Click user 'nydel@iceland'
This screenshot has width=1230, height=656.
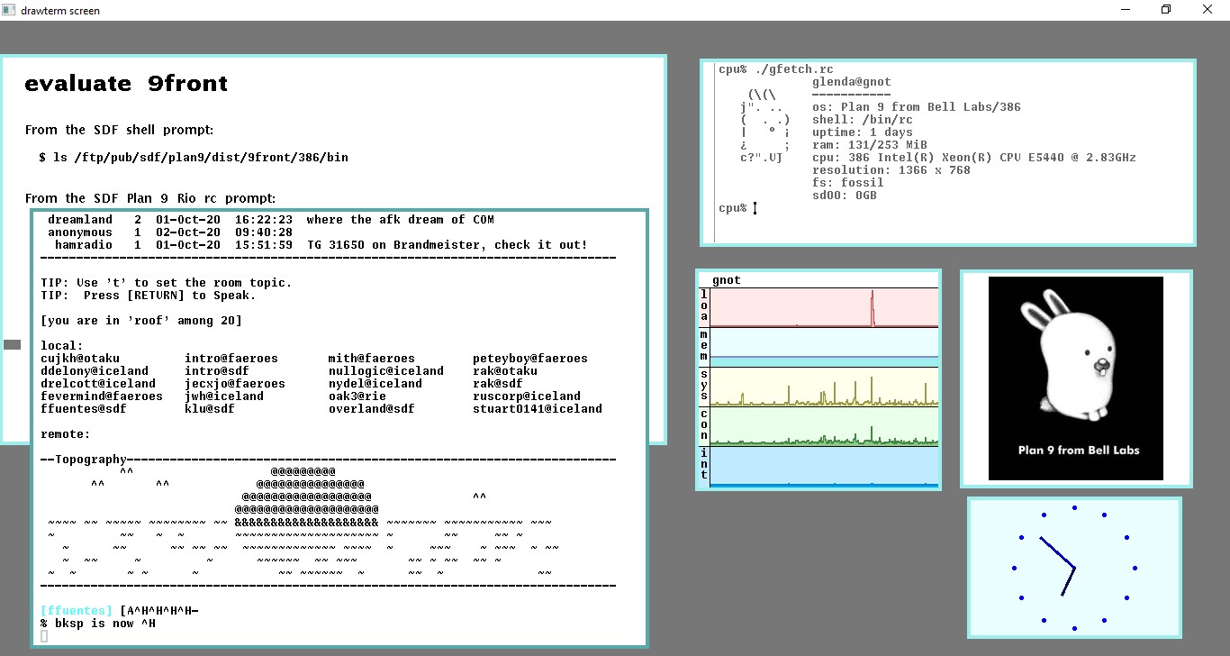coord(375,384)
